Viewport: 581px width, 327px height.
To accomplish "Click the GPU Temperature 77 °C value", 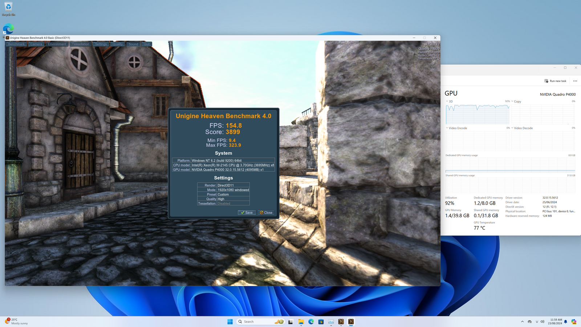I will (479, 228).
